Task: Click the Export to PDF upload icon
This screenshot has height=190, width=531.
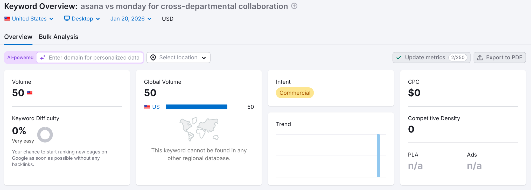Action: pos(480,58)
